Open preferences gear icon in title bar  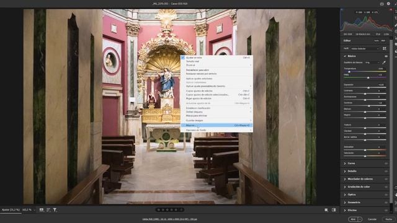pos(388,4)
